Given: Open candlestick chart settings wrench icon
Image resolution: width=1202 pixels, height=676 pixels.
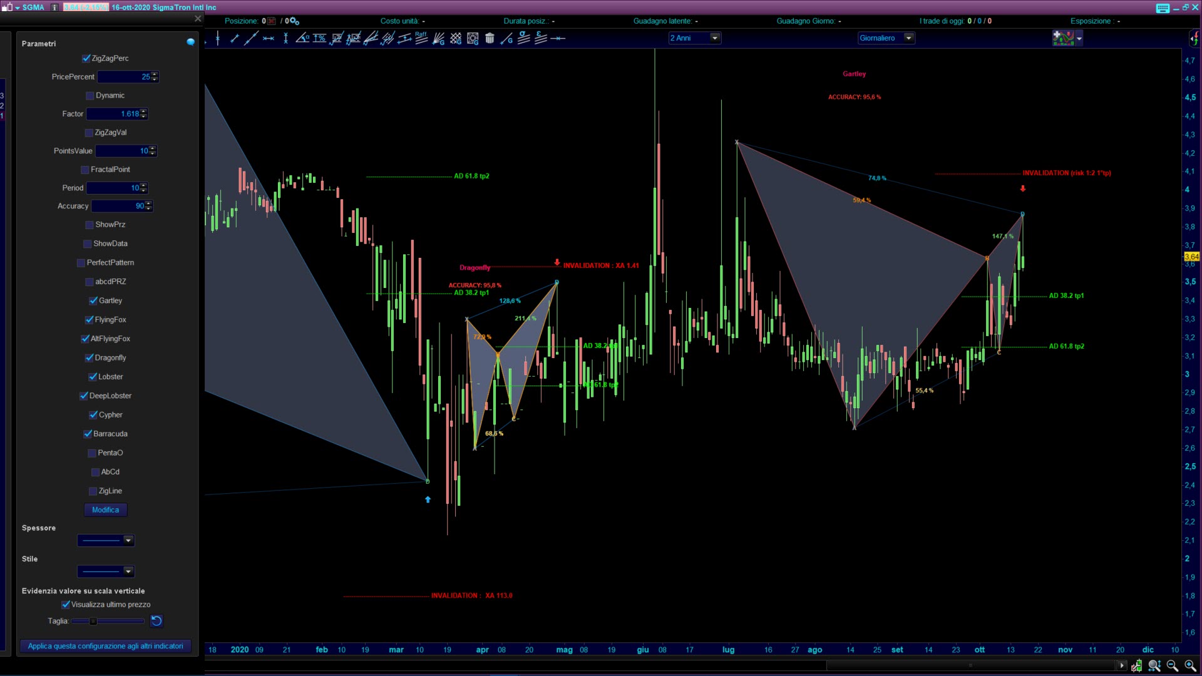Looking at the screenshot, I should (1137, 665).
